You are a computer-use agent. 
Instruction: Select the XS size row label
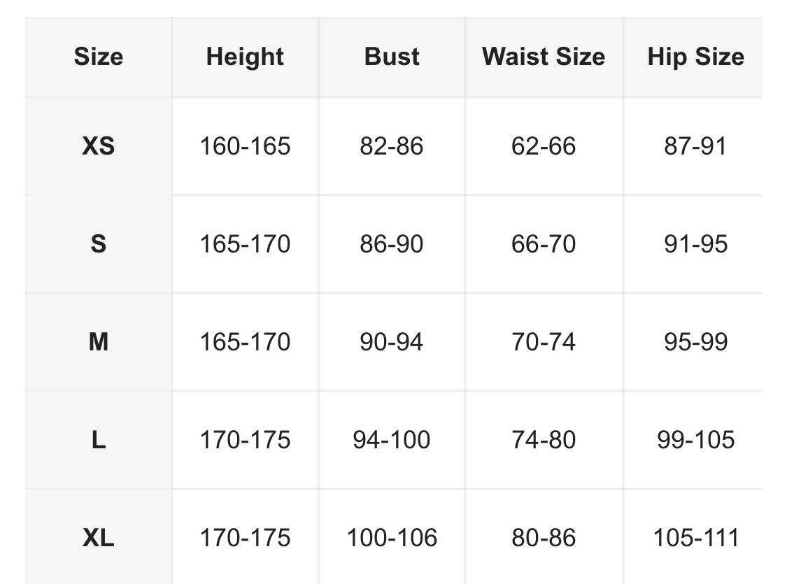click(x=99, y=146)
